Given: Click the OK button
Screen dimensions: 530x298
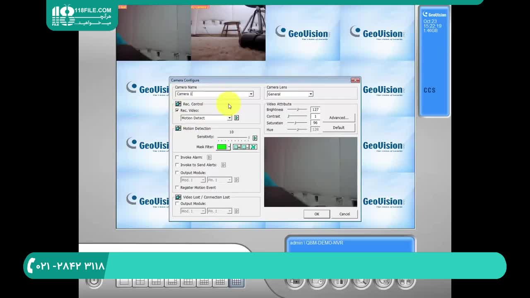Looking at the screenshot, I should [x=317, y=214].
